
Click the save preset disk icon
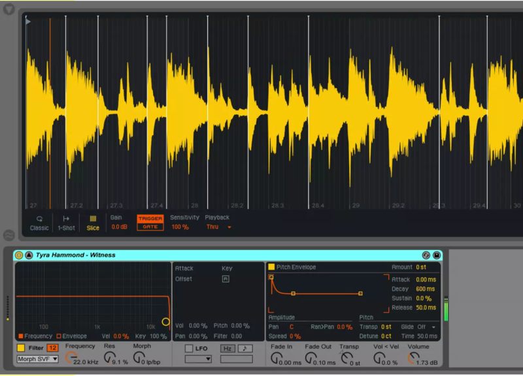pos(436,255)
